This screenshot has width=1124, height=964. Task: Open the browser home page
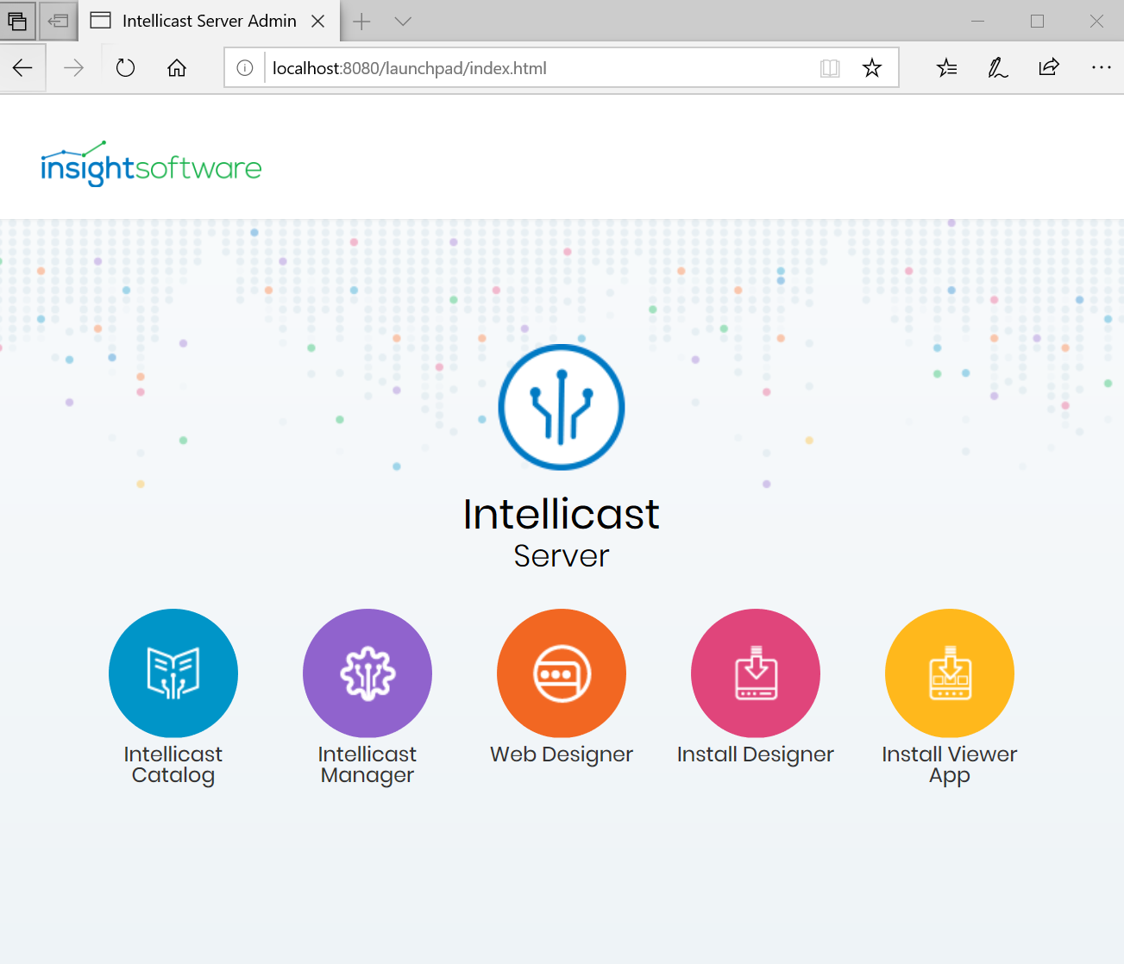[x=177, y=68]
